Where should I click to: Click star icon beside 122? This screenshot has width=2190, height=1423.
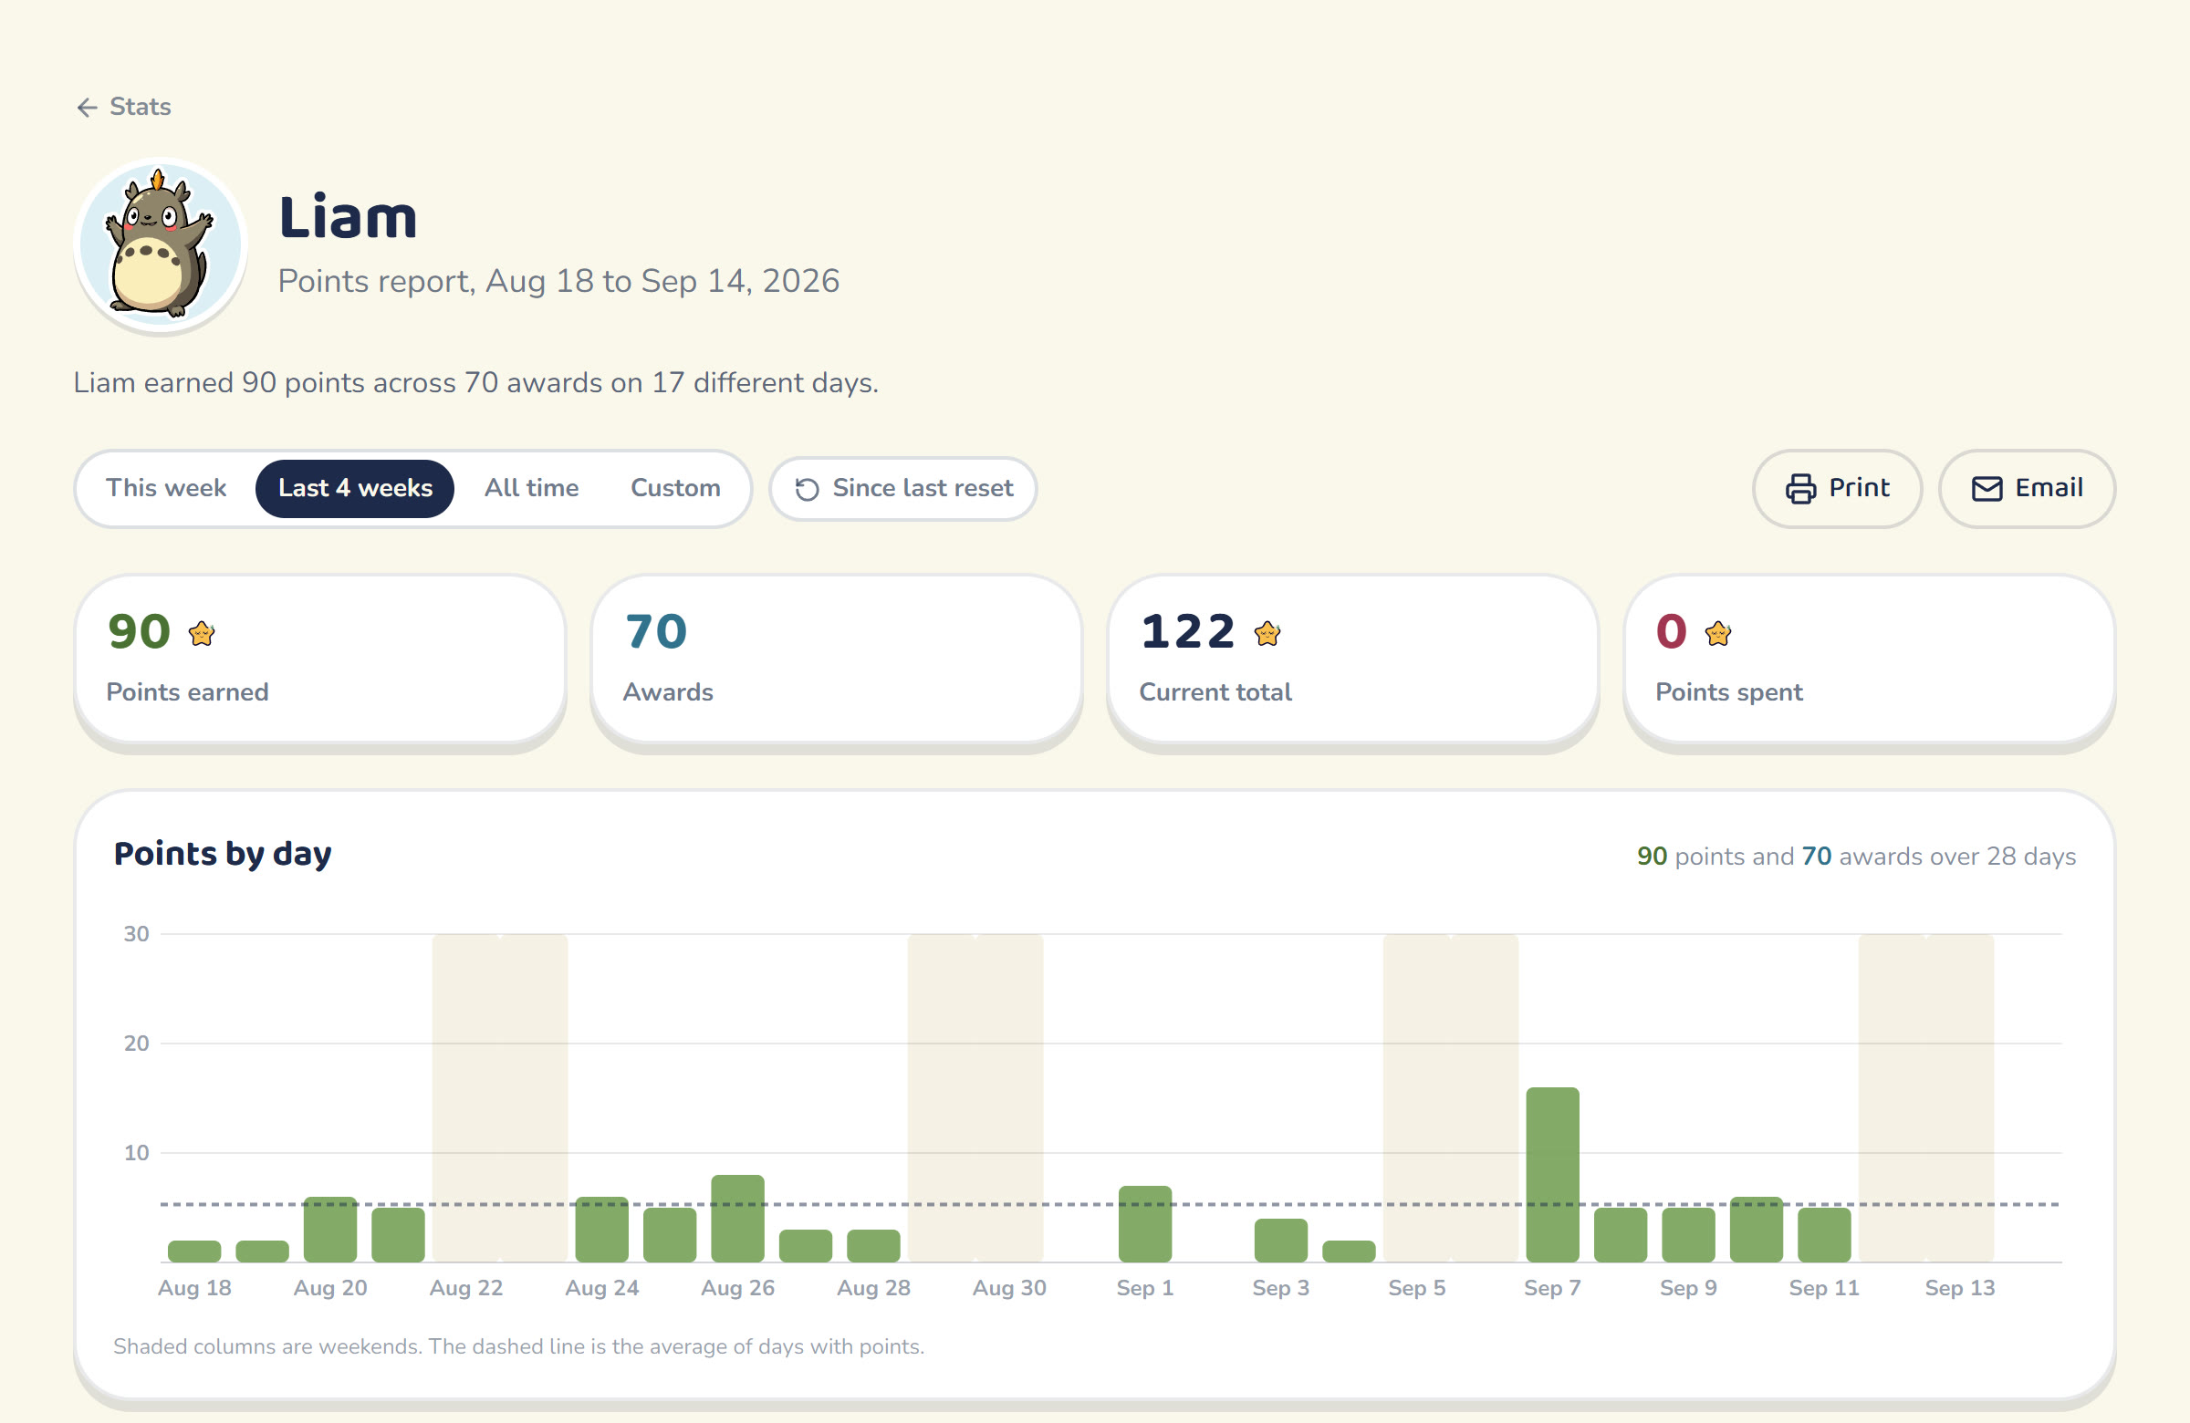pyautogui.click(x=1267, y=634)
